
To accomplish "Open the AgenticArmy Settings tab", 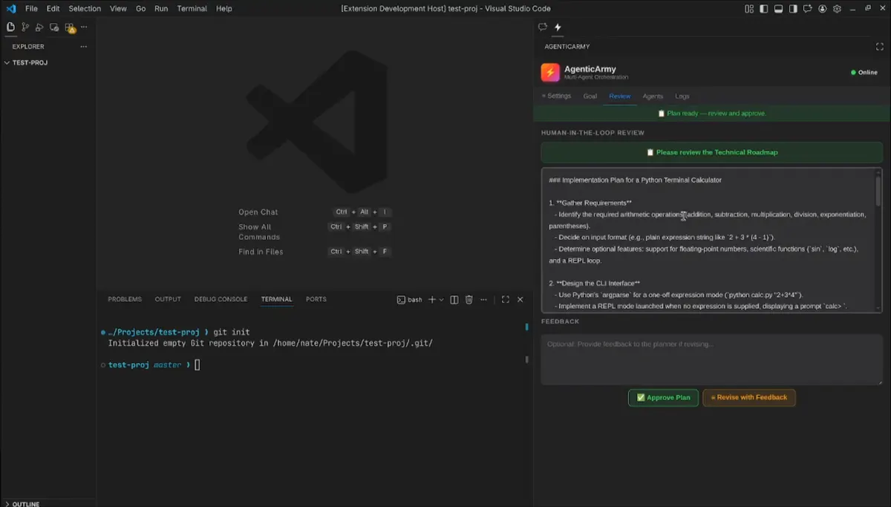I will point(556,96).
